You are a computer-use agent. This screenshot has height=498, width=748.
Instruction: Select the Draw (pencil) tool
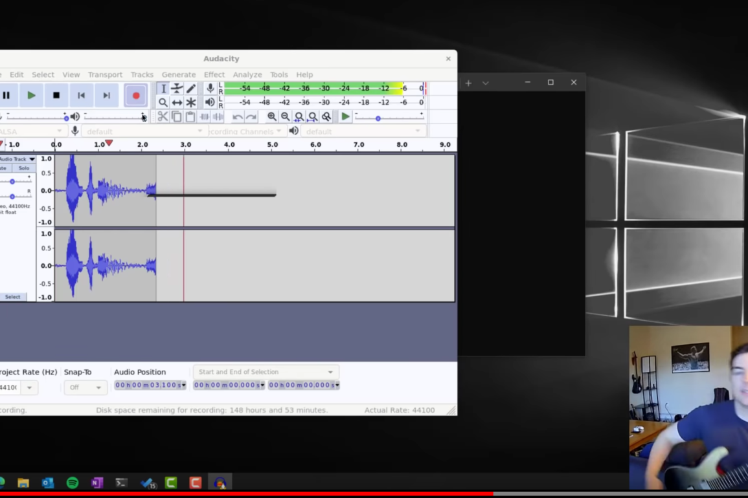pyautogui.click(x=191, y=89)
